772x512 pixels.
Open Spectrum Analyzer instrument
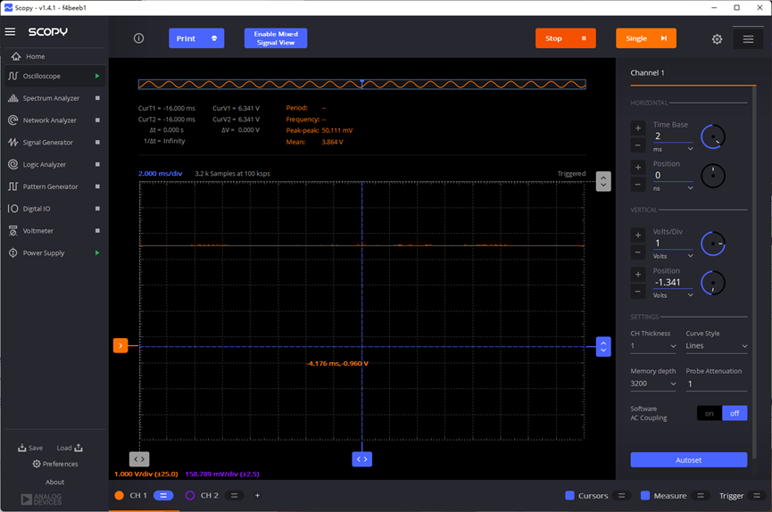click(51, 98)
